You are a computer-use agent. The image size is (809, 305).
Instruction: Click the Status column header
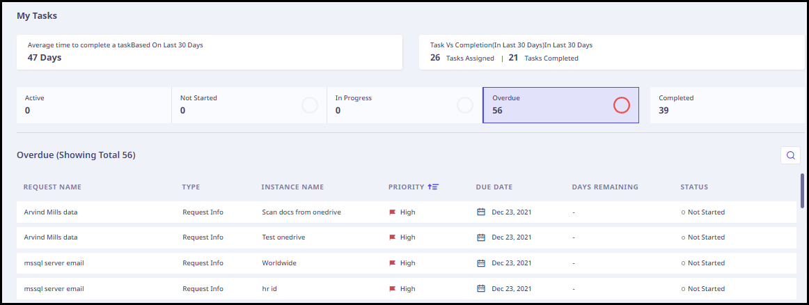coord(694,187)
